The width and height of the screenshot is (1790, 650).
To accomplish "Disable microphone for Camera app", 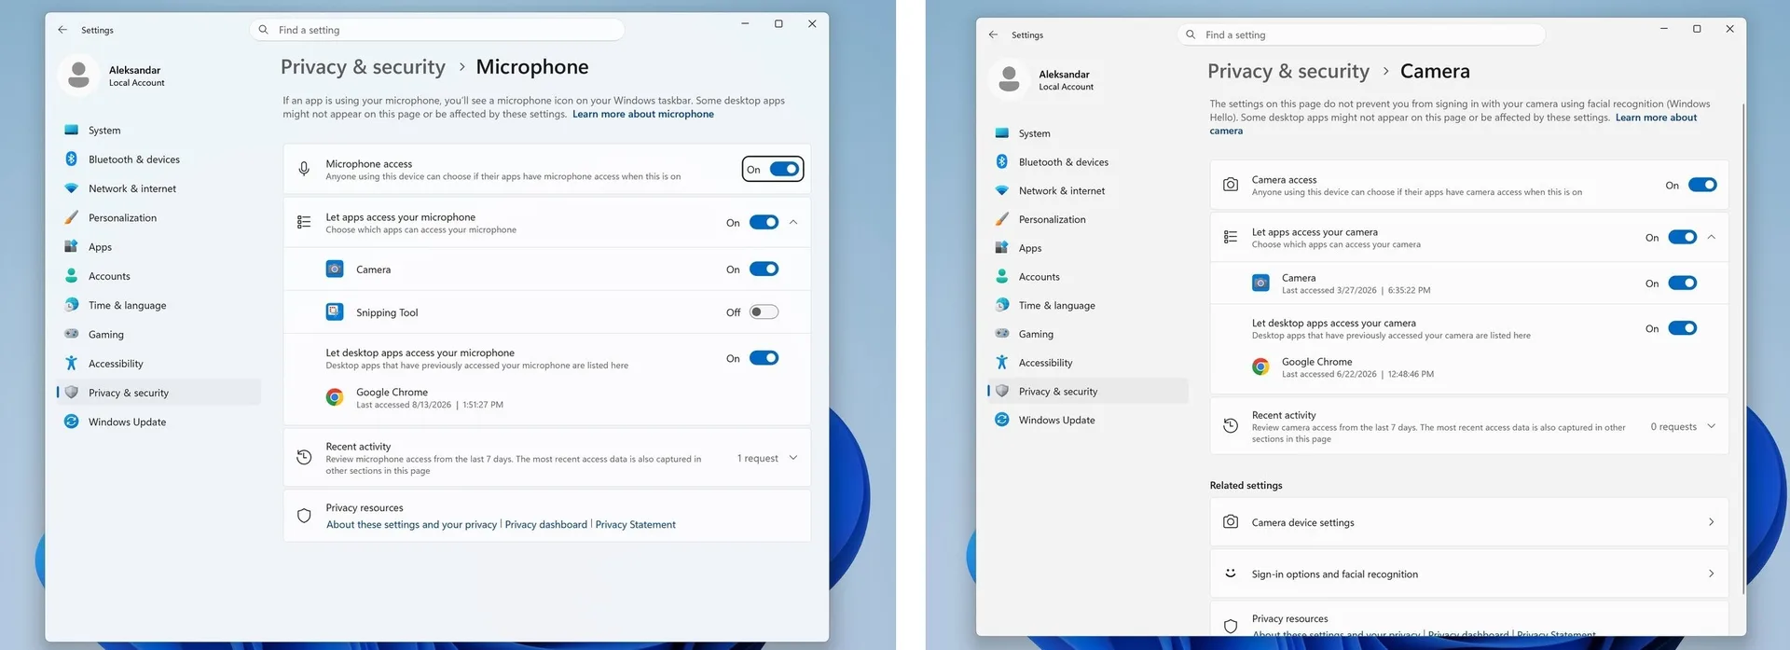I will pyautogui.click(x=764, y=269).
